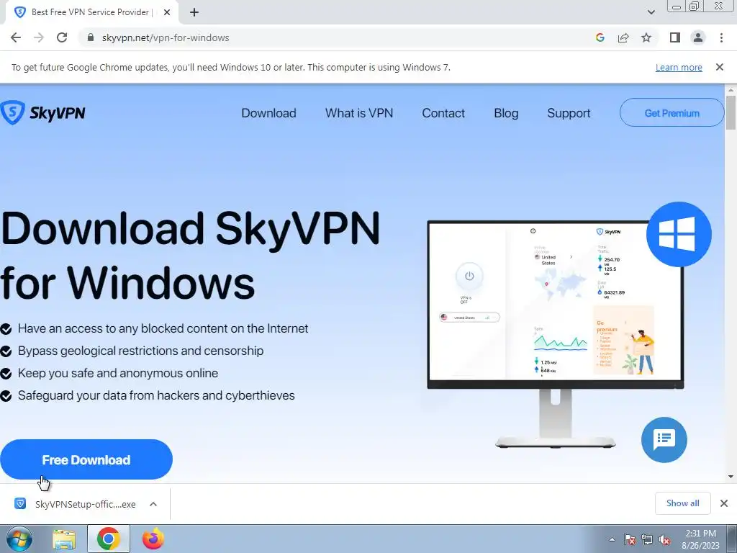The image size is (737, 553).
Task: Click the 'Download SkyVPN for Windows' heading
Action: pyautogui.click(x=190, y=256)
